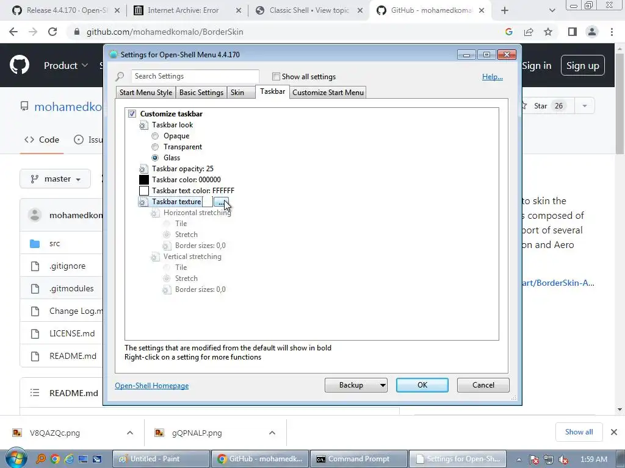Screen dimensions: 625x468
Task: Switch to Command Prompt taskbar window
Action: (359, 459)
